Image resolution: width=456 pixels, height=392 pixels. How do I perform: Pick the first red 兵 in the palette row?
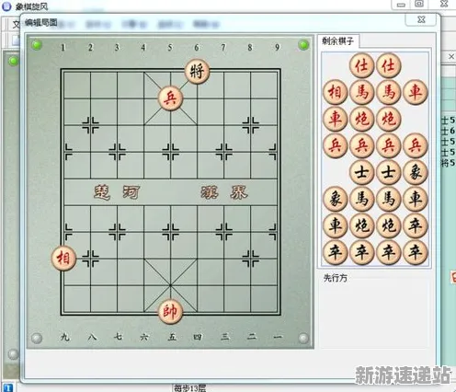(x=335, y=145)
